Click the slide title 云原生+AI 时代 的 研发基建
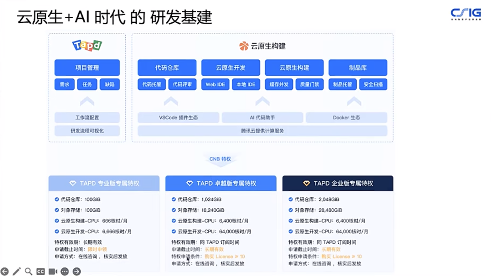This screenshot has height=276, width=492. (x=114, y=17)
